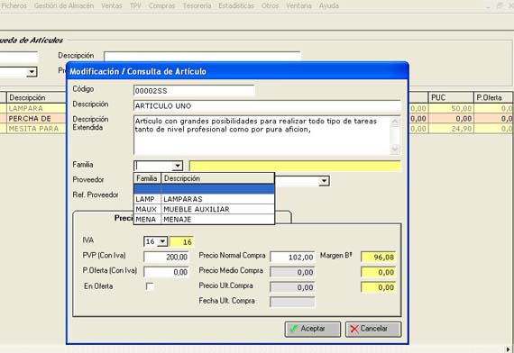Click the Familia code input box

(153, 166)
